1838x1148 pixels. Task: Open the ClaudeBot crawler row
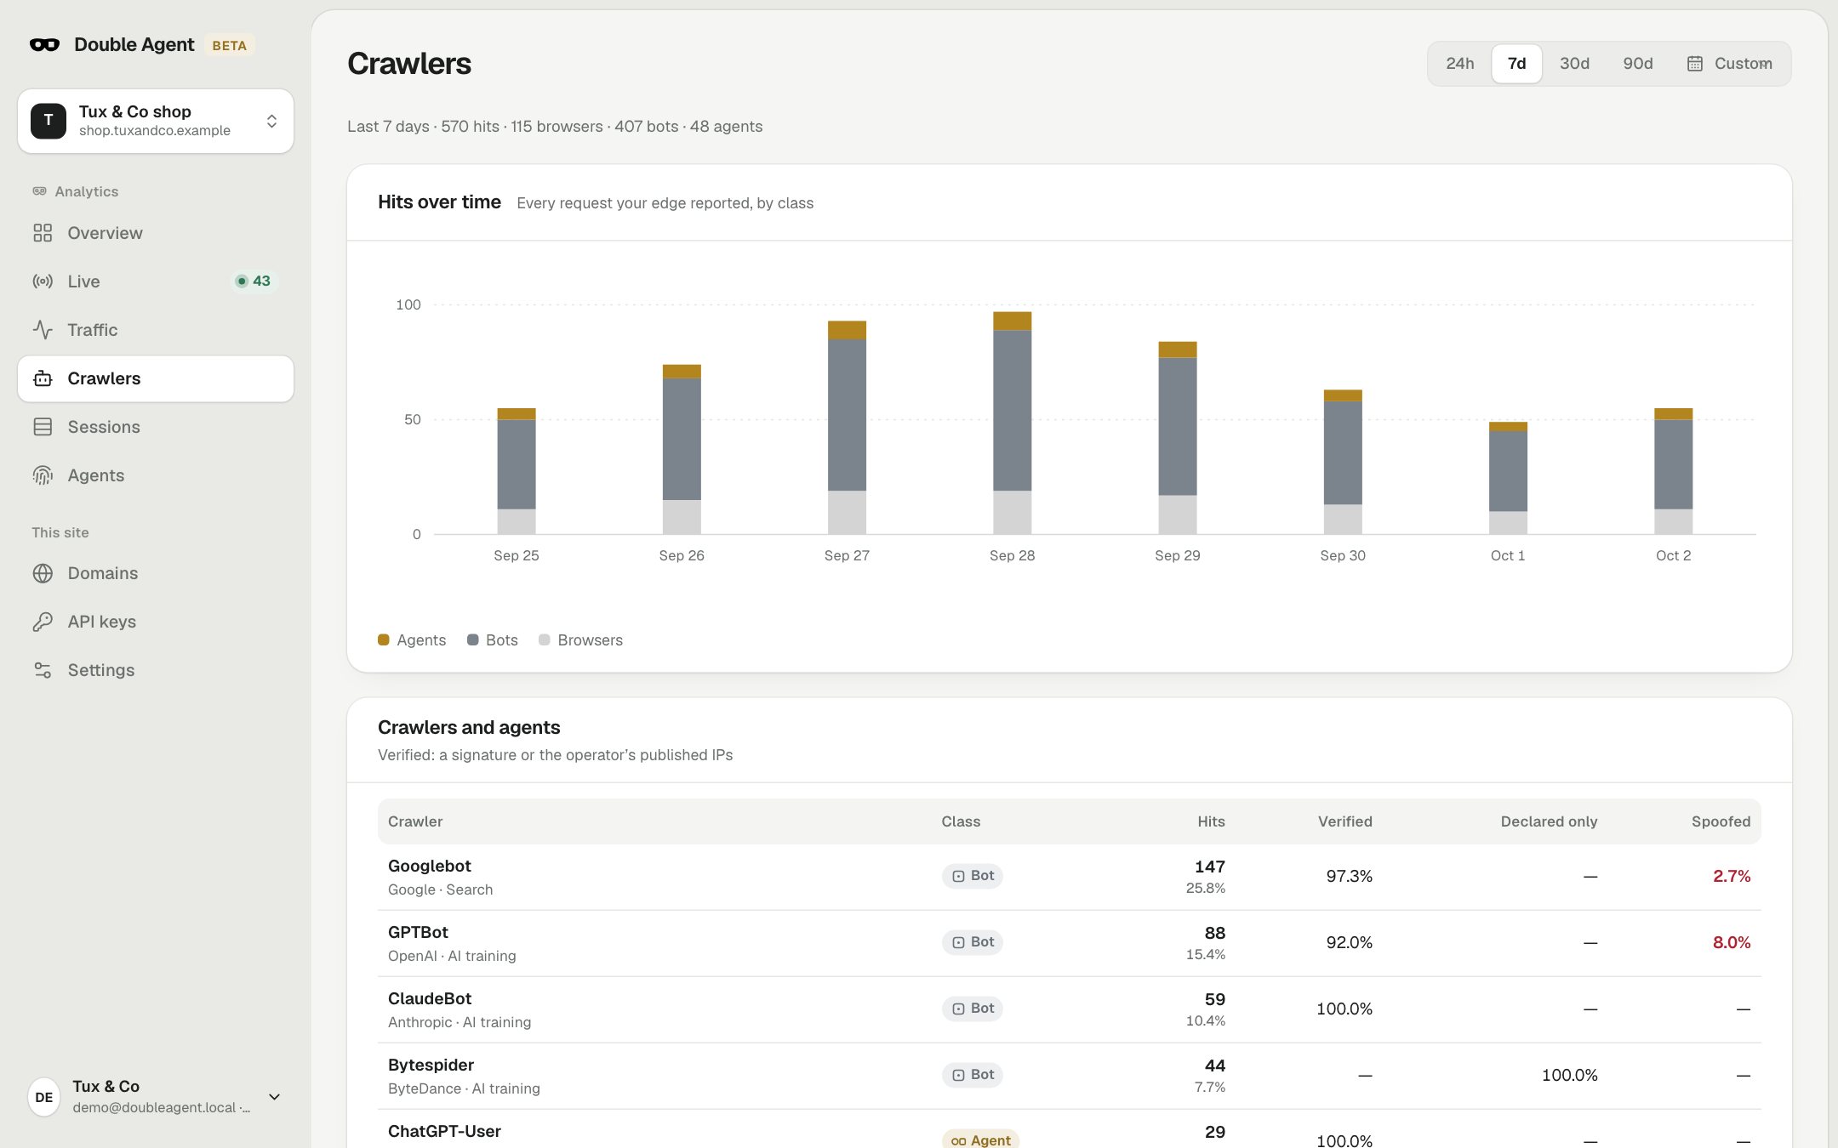1070,1010
